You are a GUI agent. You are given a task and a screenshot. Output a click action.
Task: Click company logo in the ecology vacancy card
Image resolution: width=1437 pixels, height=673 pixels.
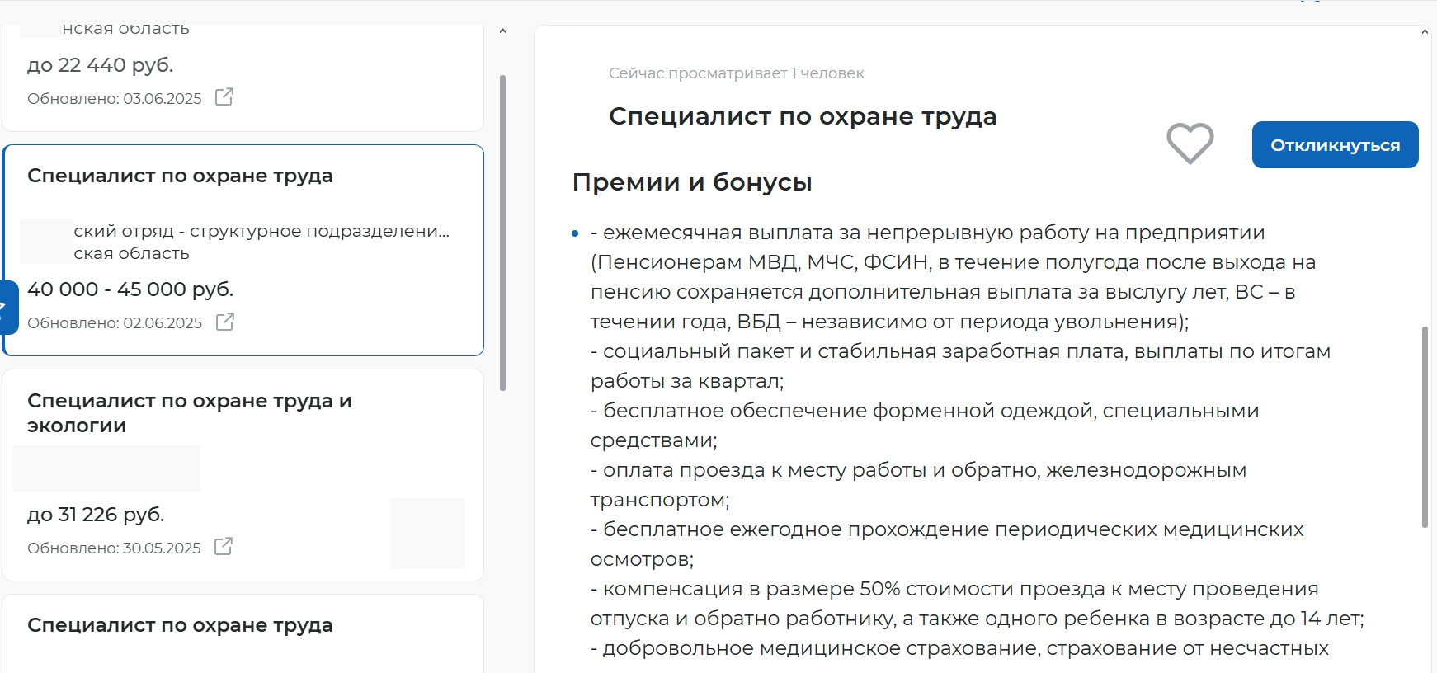pos(427,533)
